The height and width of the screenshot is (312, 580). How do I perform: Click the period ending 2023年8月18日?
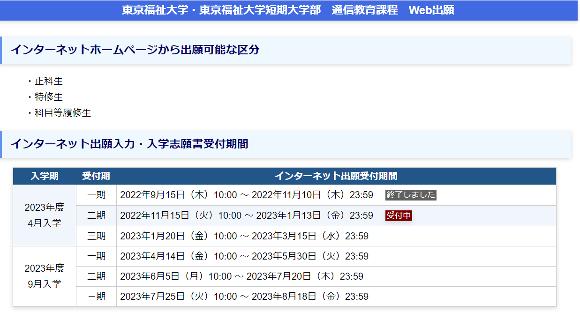coord(244,297)
